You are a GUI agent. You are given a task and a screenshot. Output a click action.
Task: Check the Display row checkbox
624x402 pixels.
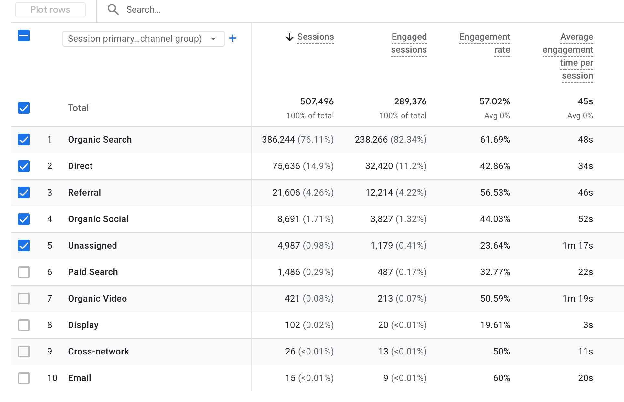click(x=24, y=325)
